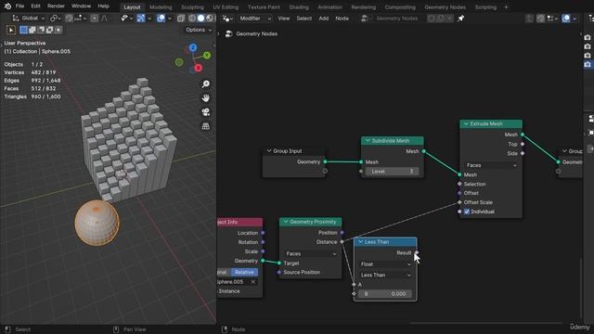Collapse the Subdivide Mesh node

368,140
